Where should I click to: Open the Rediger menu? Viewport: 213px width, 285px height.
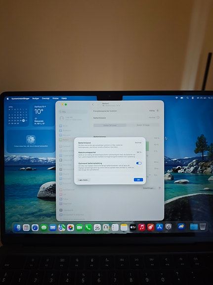pyautogui.click(x=36, y=98)
